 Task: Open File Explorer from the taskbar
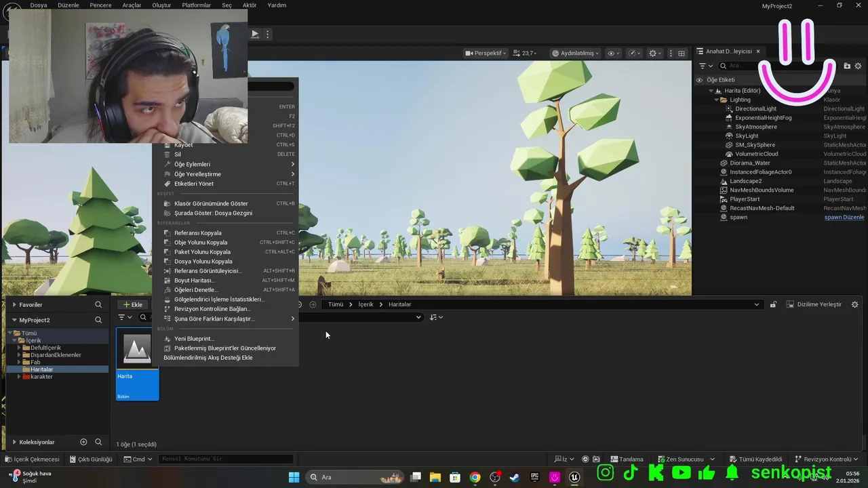(435, 477)
